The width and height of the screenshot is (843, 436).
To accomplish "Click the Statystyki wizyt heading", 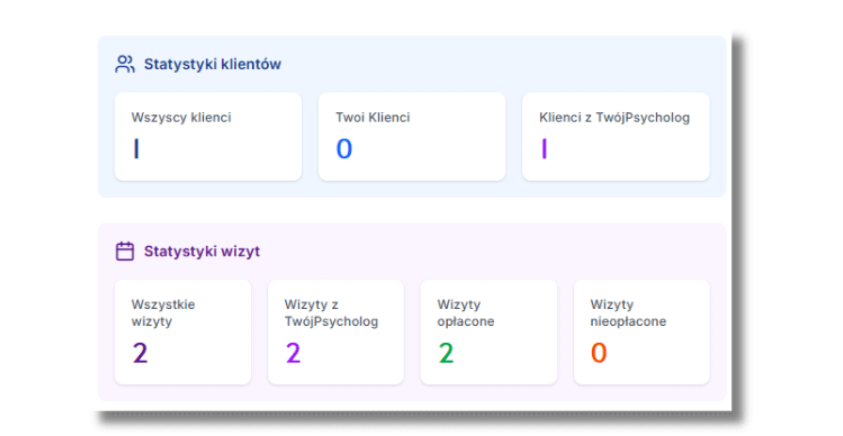I will [x=202, y=251].
